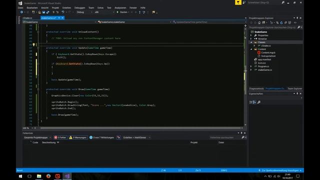Click the yellow notification filter flag icon
This screenshot has height=180, width=320.
pyautogui.click(x=238, y=2)
